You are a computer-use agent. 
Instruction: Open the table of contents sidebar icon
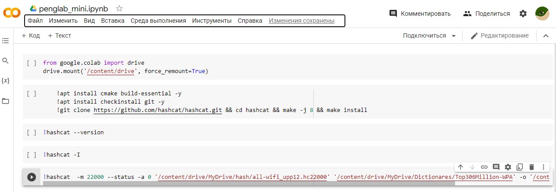pos(5,41)
